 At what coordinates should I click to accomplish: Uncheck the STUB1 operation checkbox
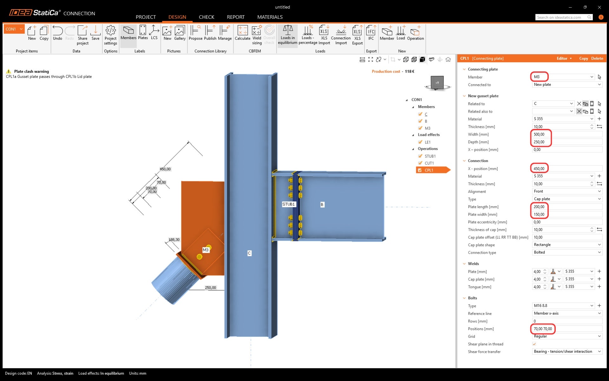pos(420,156)
